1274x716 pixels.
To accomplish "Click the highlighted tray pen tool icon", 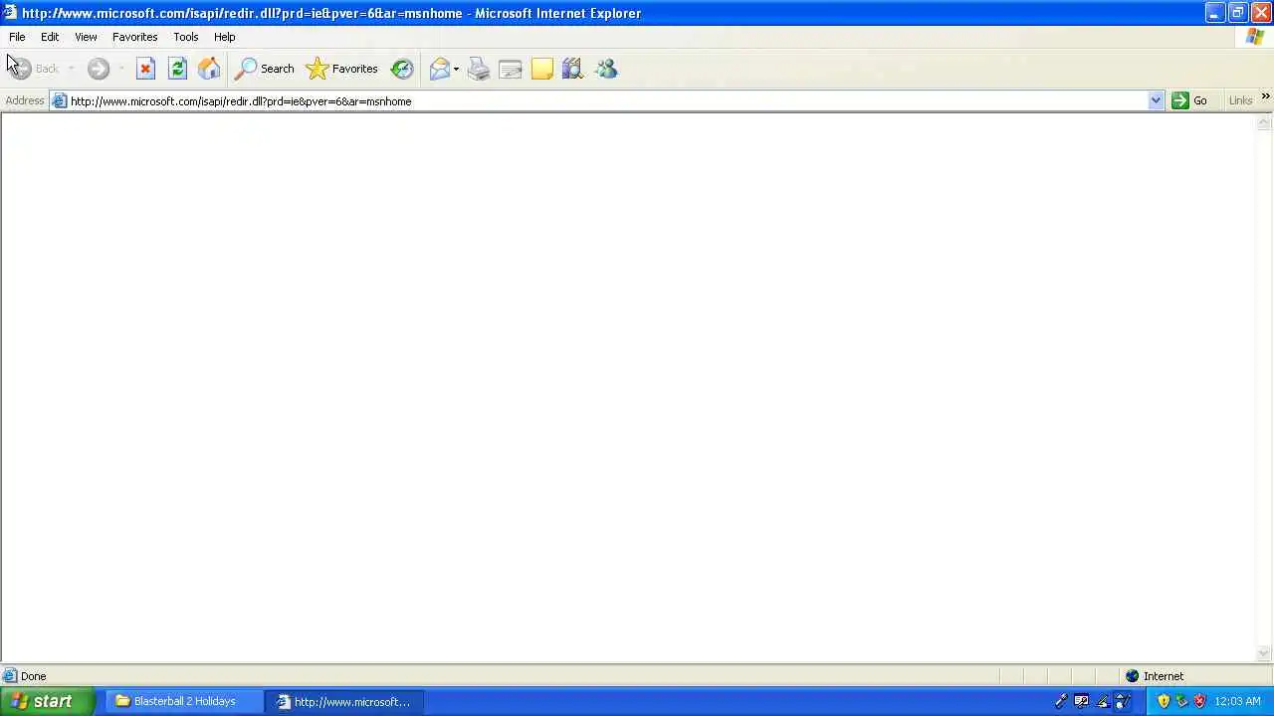I will pos(1122,701).
